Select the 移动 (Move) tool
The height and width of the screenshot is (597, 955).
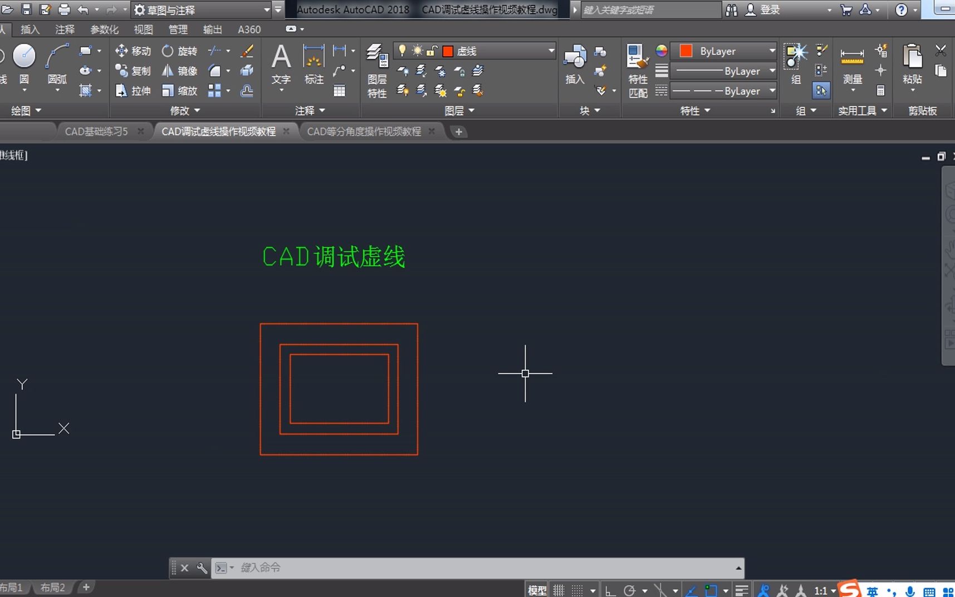point(133,51)
